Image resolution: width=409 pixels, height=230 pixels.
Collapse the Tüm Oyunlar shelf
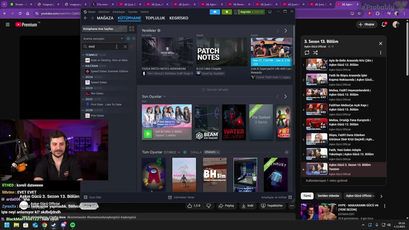(287, 152)
